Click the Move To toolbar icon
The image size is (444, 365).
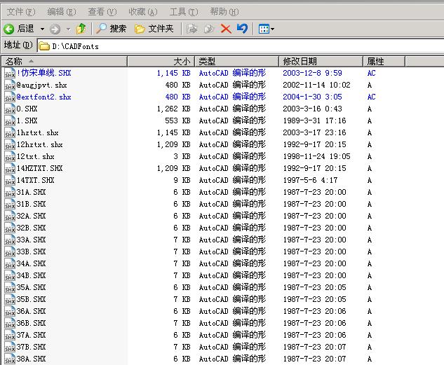(193, 29)
